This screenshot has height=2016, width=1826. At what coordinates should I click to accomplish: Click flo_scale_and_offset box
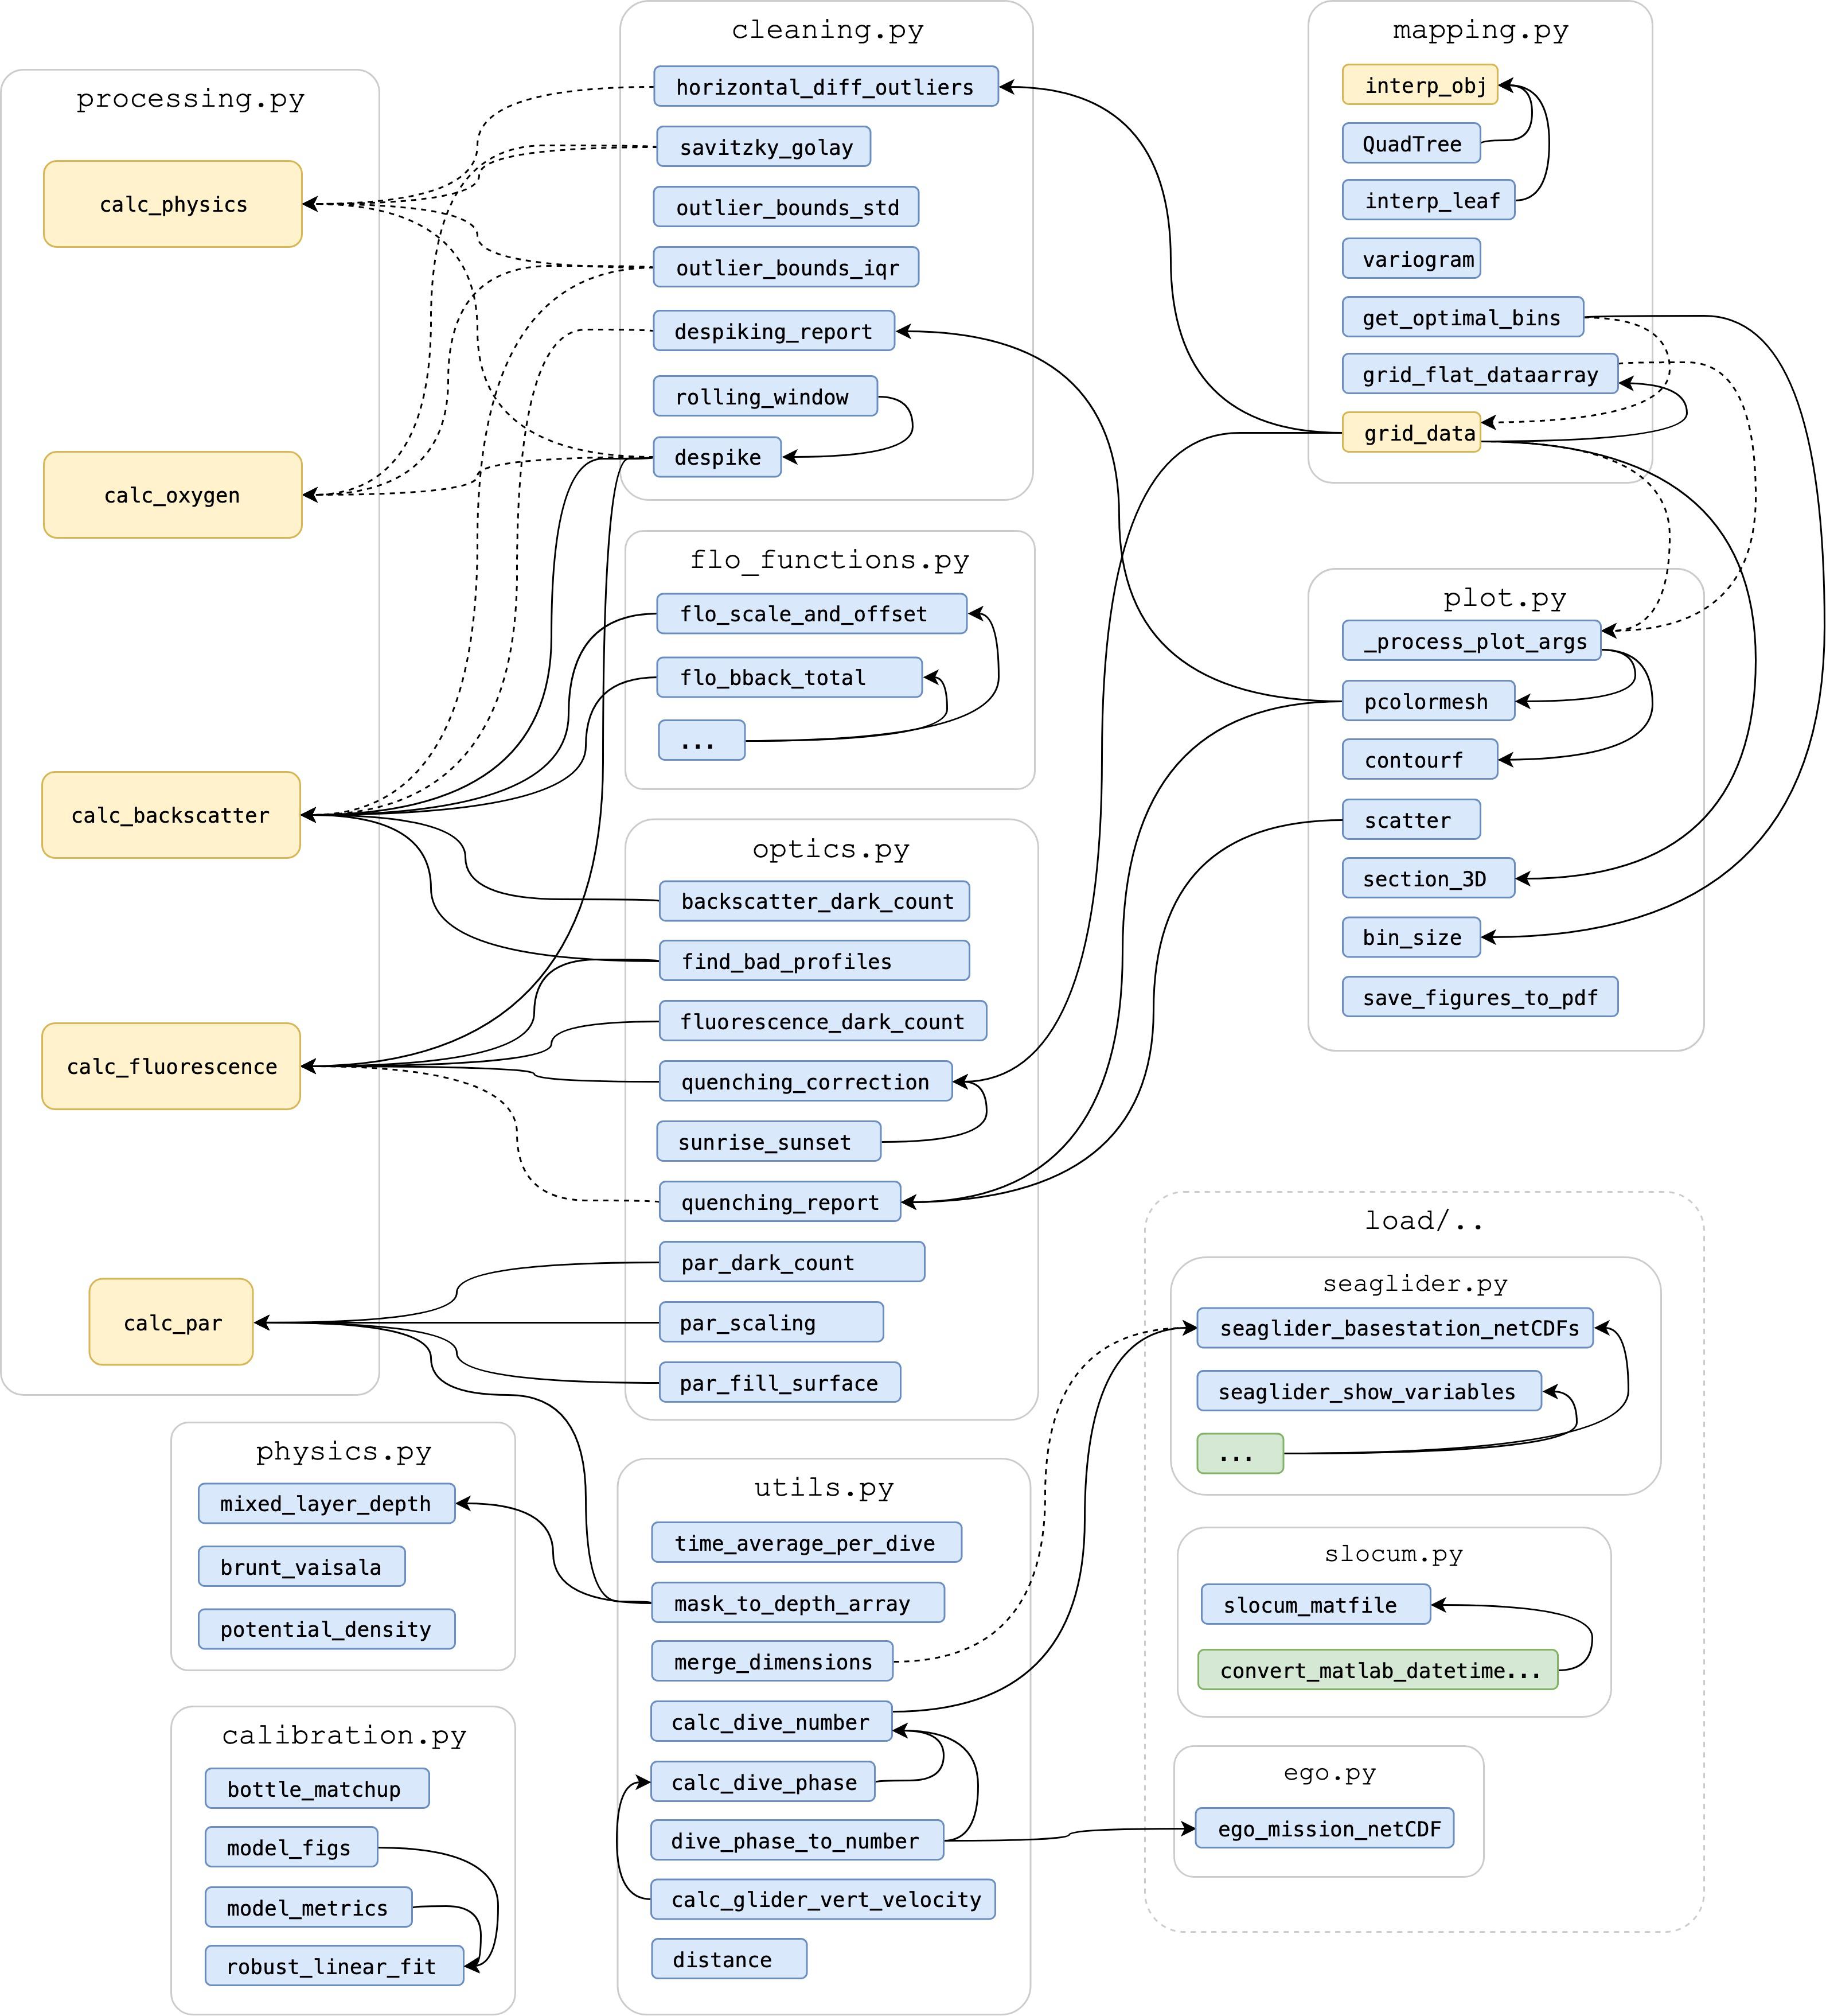coord(811,614)
